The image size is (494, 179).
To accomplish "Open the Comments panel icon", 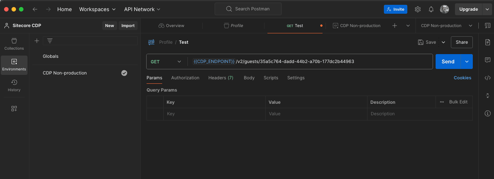I will click(x=488, y=60).
